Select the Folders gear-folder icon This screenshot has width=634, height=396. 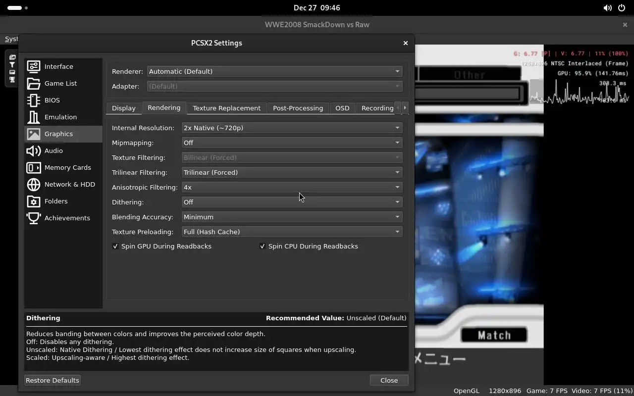[x=34, y=201]
